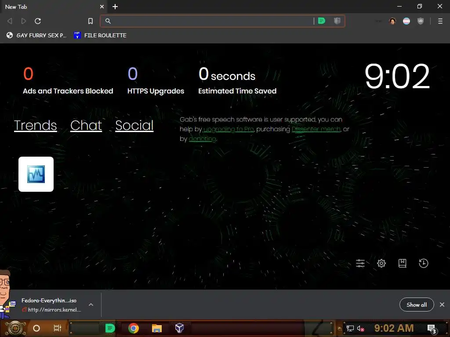Viewport: 450px width, 337px height.
Task: Open the Chat link
Action: click(x=86, y=125)
